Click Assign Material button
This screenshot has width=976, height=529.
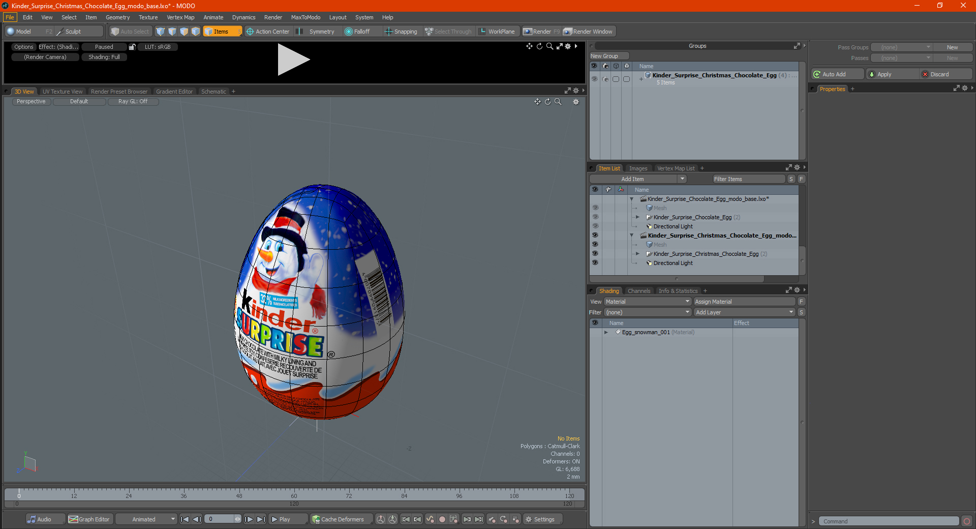[x=744, y=302]
